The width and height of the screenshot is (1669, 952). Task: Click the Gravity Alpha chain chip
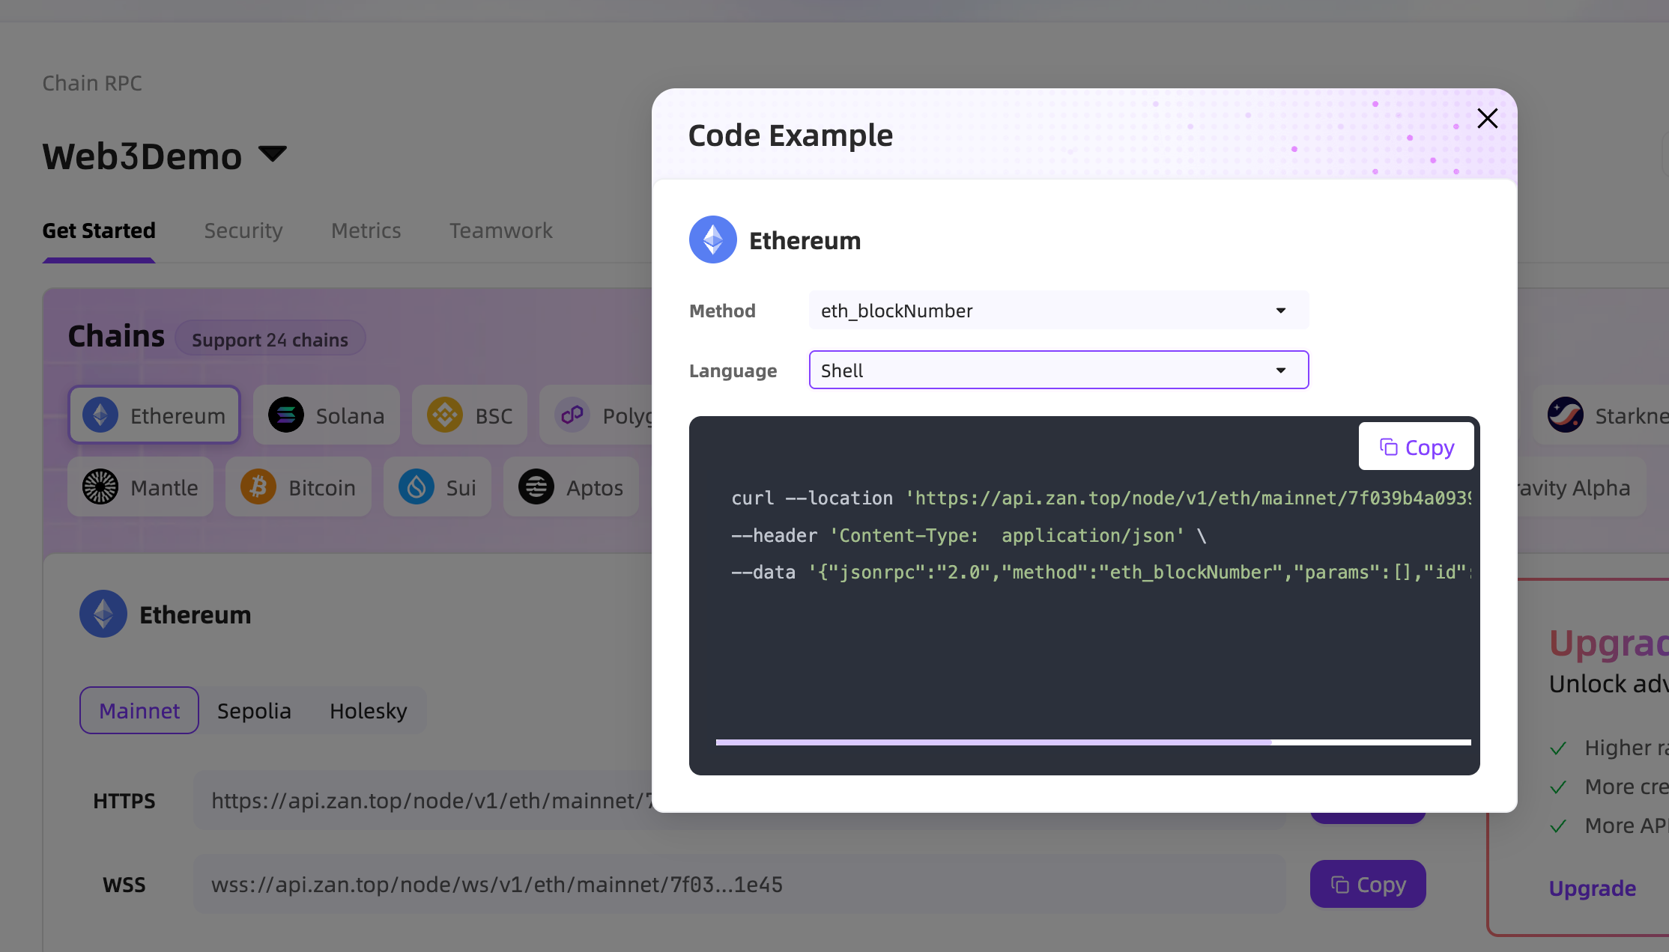[x=1582, y=486]
